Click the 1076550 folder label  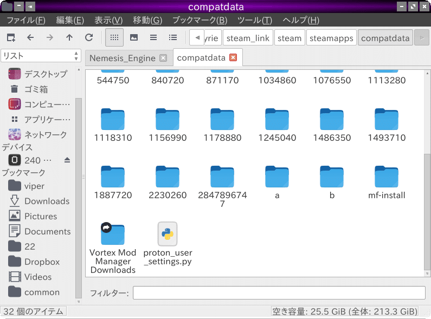pos(332,80)
